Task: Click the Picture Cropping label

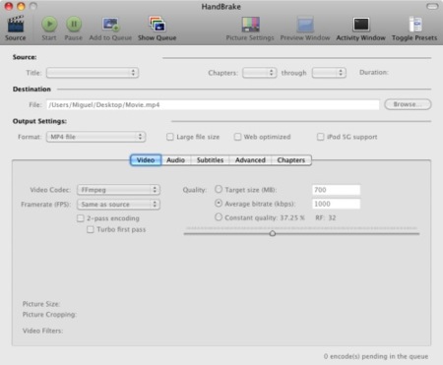Action: (49, 315)
